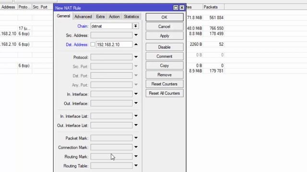This screenshot has width=307, height=172.
Task: Click Reset Counters button
Action: [x=165, y=84]
